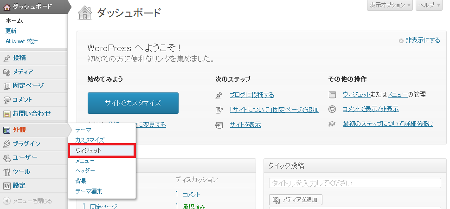
Task: Click the pushpin icon beside 投稿
Action: click(6, 58)
